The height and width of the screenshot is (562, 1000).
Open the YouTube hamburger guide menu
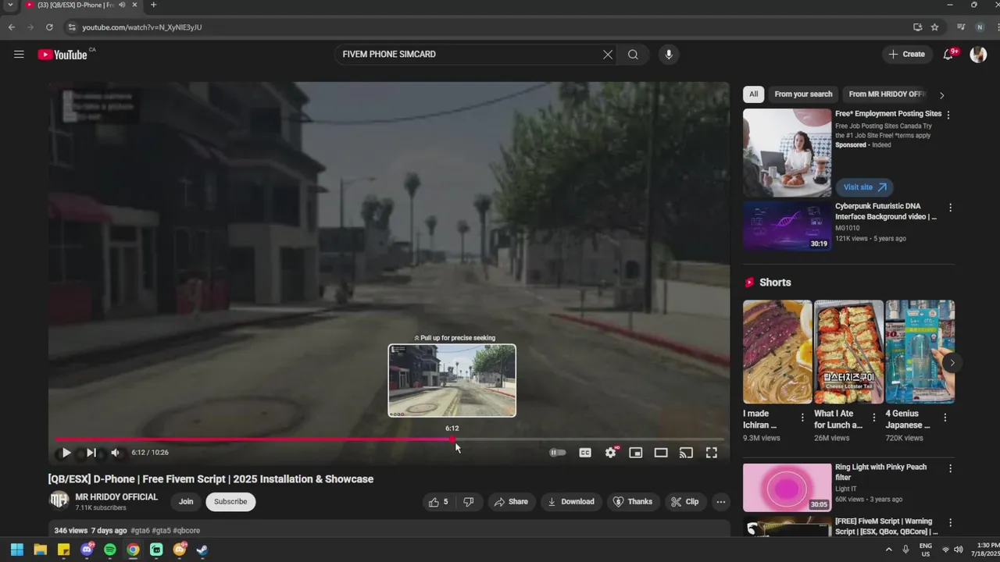19,55
